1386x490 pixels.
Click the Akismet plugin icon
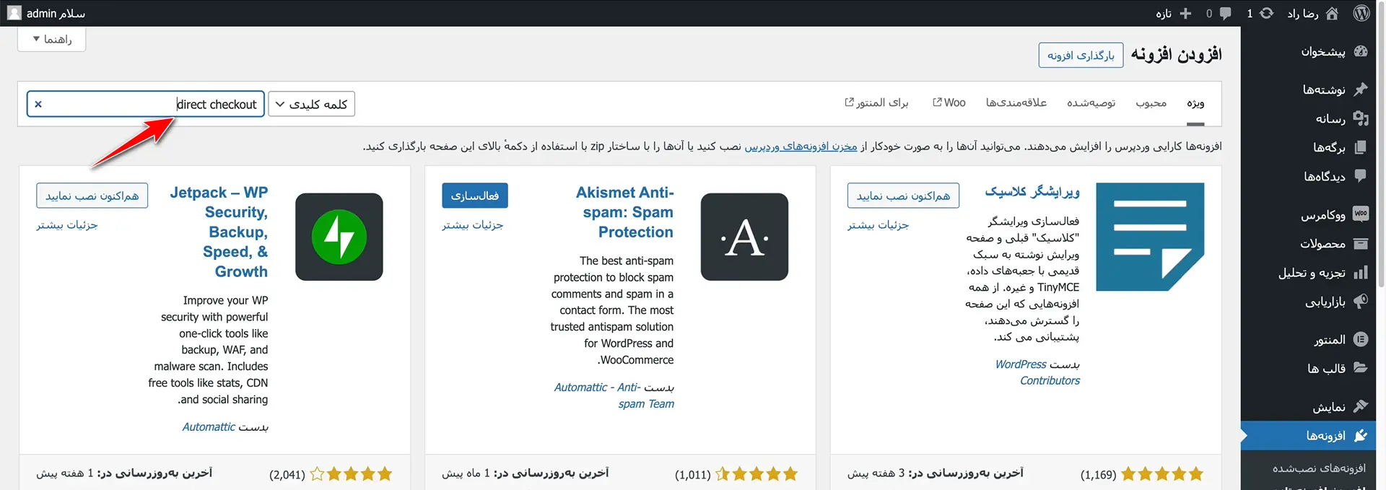[x=744, y=237]
